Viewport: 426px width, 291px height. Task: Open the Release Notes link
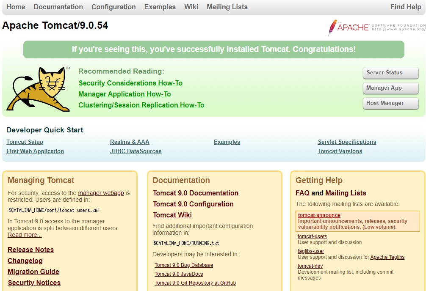point(30,250)
